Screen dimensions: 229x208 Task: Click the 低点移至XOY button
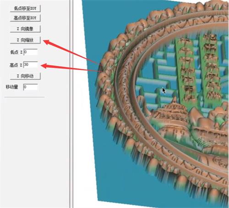click(x=25, y=8)
